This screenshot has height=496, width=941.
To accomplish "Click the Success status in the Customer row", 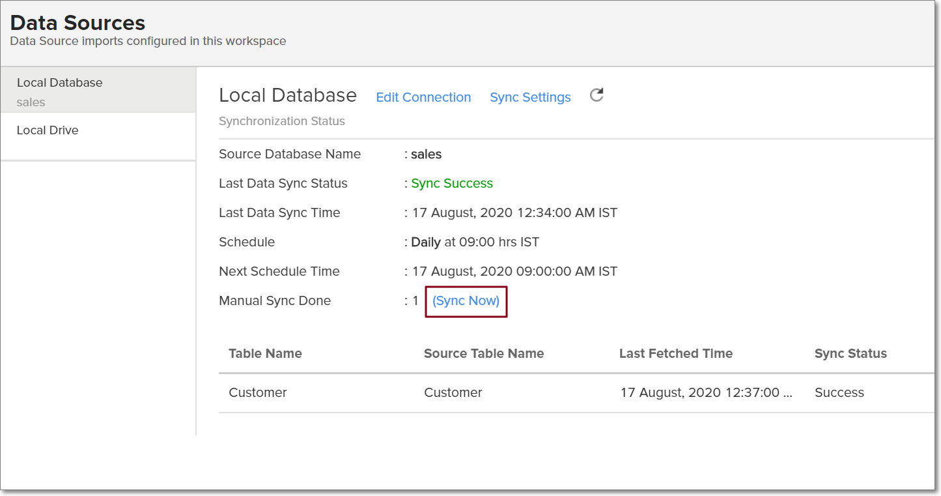I will click(x=839, y=393).
